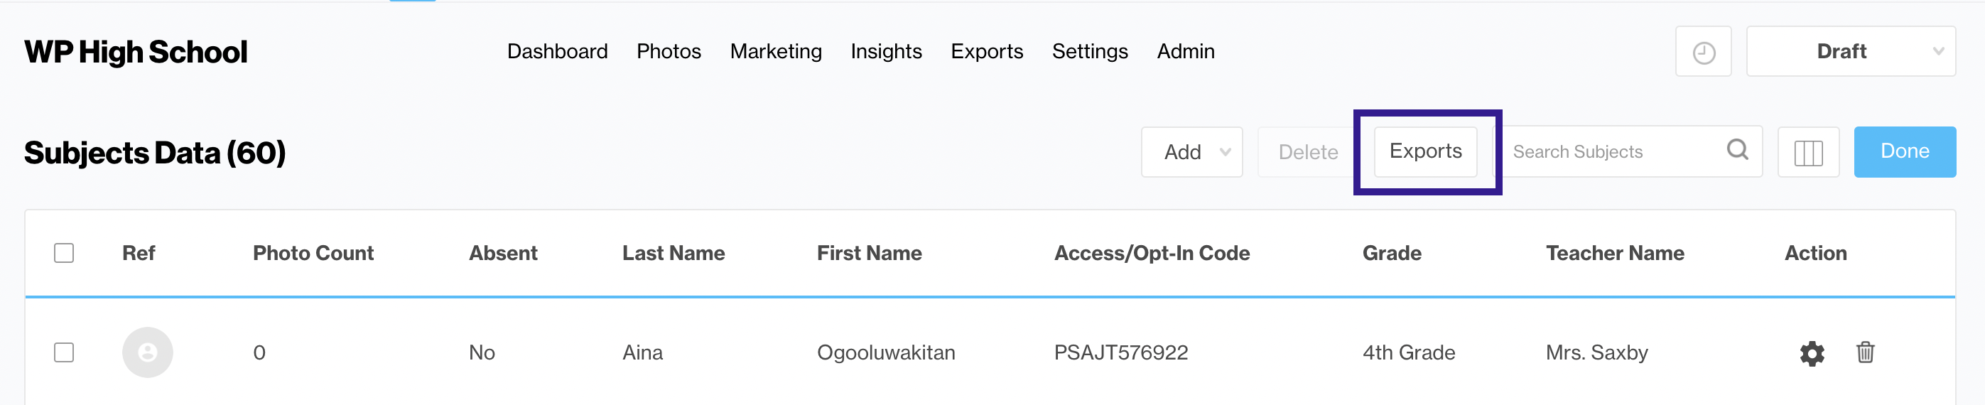Click the Aina subject avatar placeholder
Screen dimensions: 1985x405
(x=147, y=352)
